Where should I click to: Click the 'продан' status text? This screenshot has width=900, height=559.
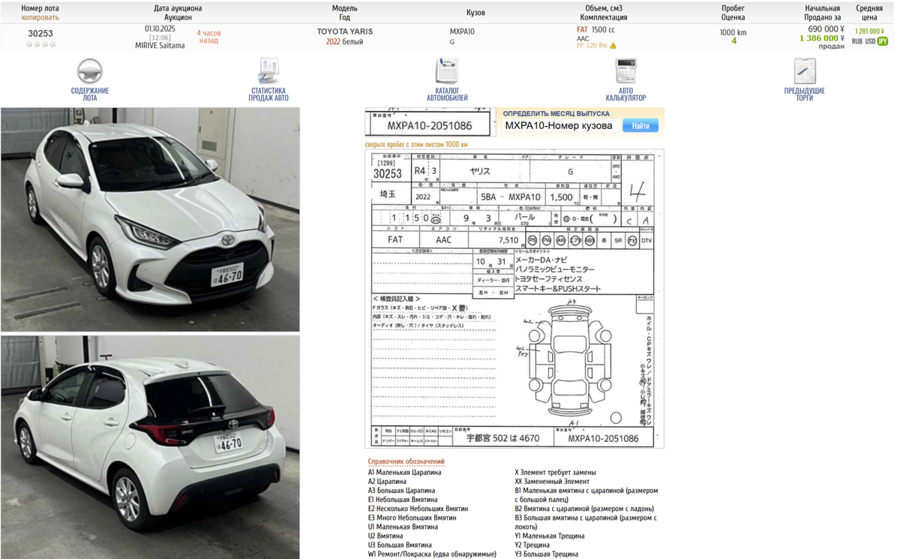(831, 47)
